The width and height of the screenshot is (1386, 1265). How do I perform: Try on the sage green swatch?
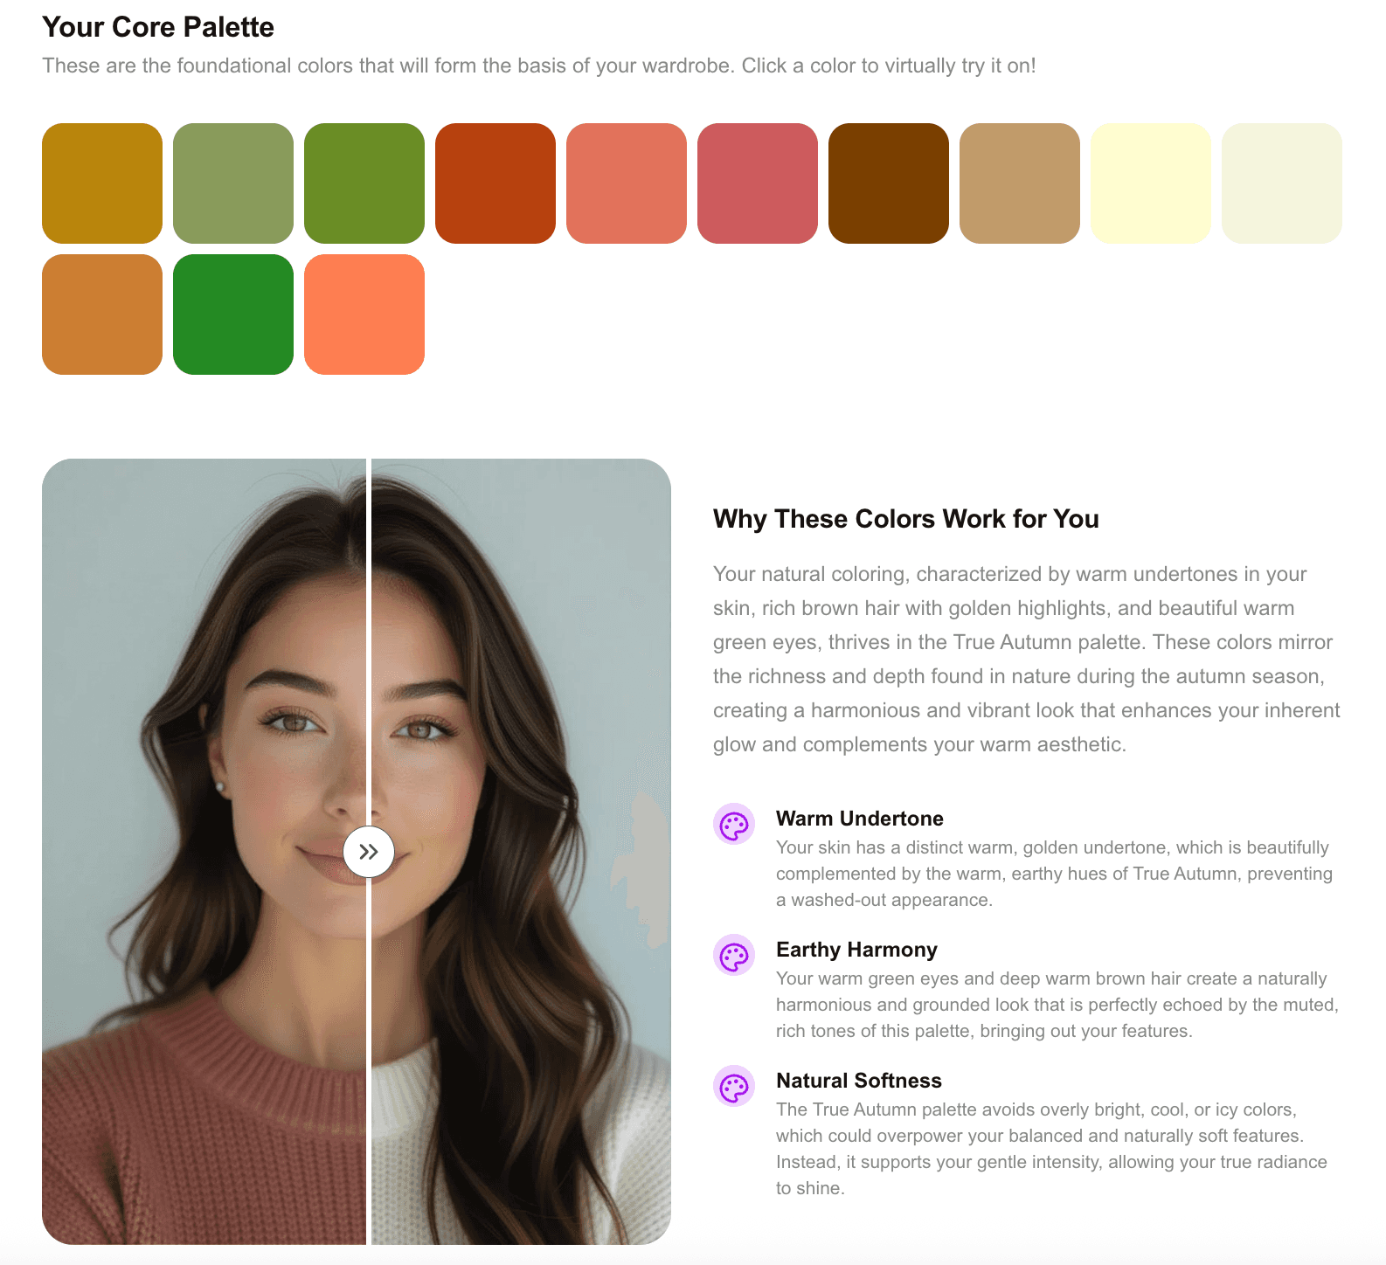tap(233, 183)
